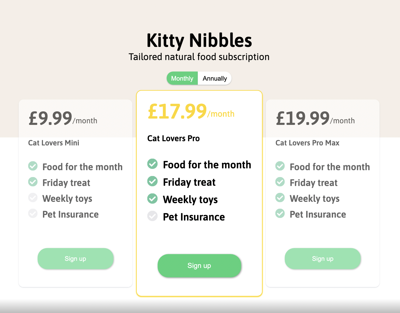This screenshot has height=313, width=400.
Task: Click Pet Insurance checkmark in Pro Max plan
Action: tap(280, 213)
